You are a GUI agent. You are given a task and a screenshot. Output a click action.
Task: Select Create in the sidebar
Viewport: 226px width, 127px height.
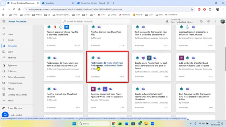(x=11, y=40)
